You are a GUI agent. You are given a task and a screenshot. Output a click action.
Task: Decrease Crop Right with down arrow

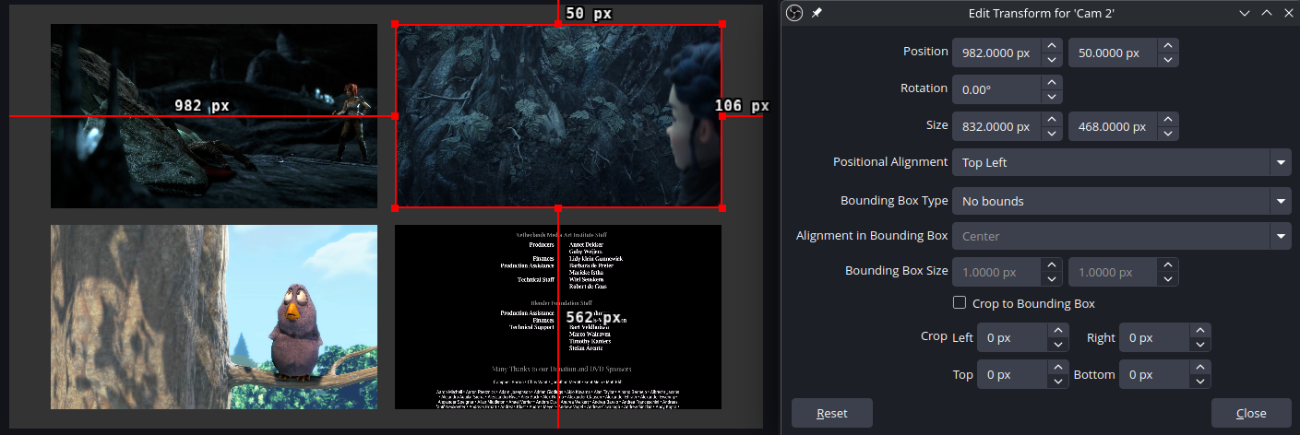pos(1199,345)
